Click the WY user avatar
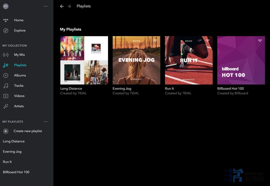 pyautogui.click(x=6, y=6)
